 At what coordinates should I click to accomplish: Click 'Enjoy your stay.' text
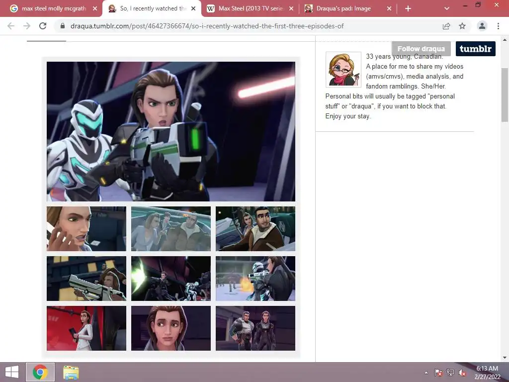pos(348,116)
